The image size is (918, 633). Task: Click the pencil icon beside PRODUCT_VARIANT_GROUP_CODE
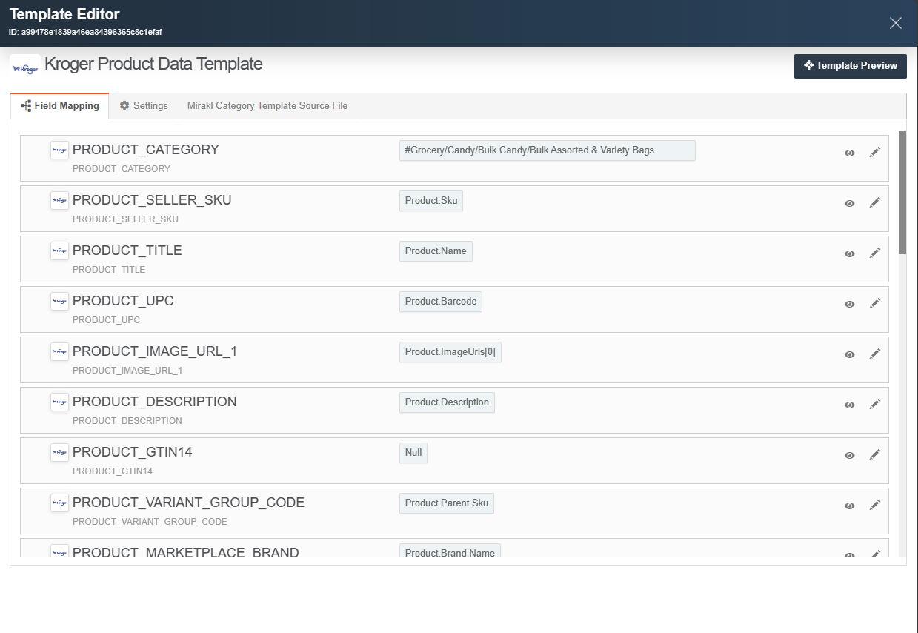pos(875,505)
